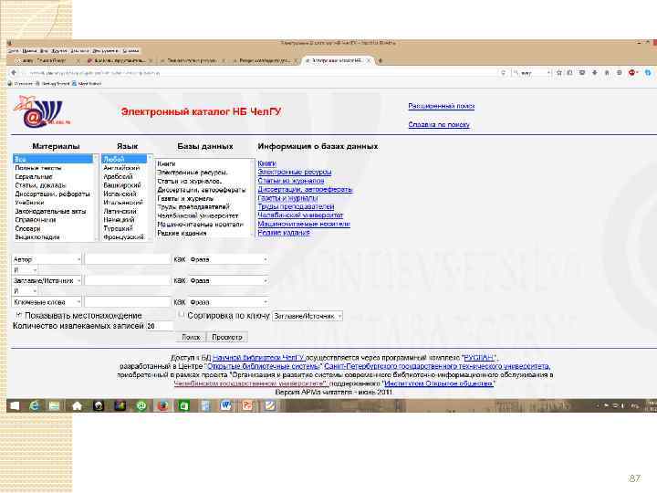Image resolution: width=657 pixels, height=493 pixels.
Task: Enable the Сортировка по ключу checkbox
Action: tap(181, 314)
